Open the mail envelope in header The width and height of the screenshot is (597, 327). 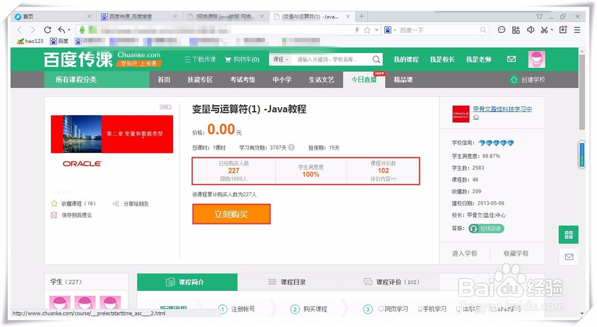tap(512, 59)
